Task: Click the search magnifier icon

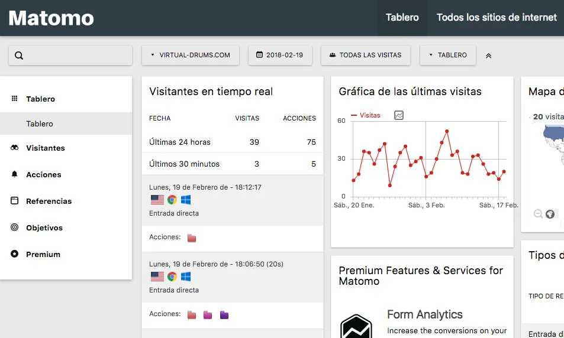Action: [19, 56]
